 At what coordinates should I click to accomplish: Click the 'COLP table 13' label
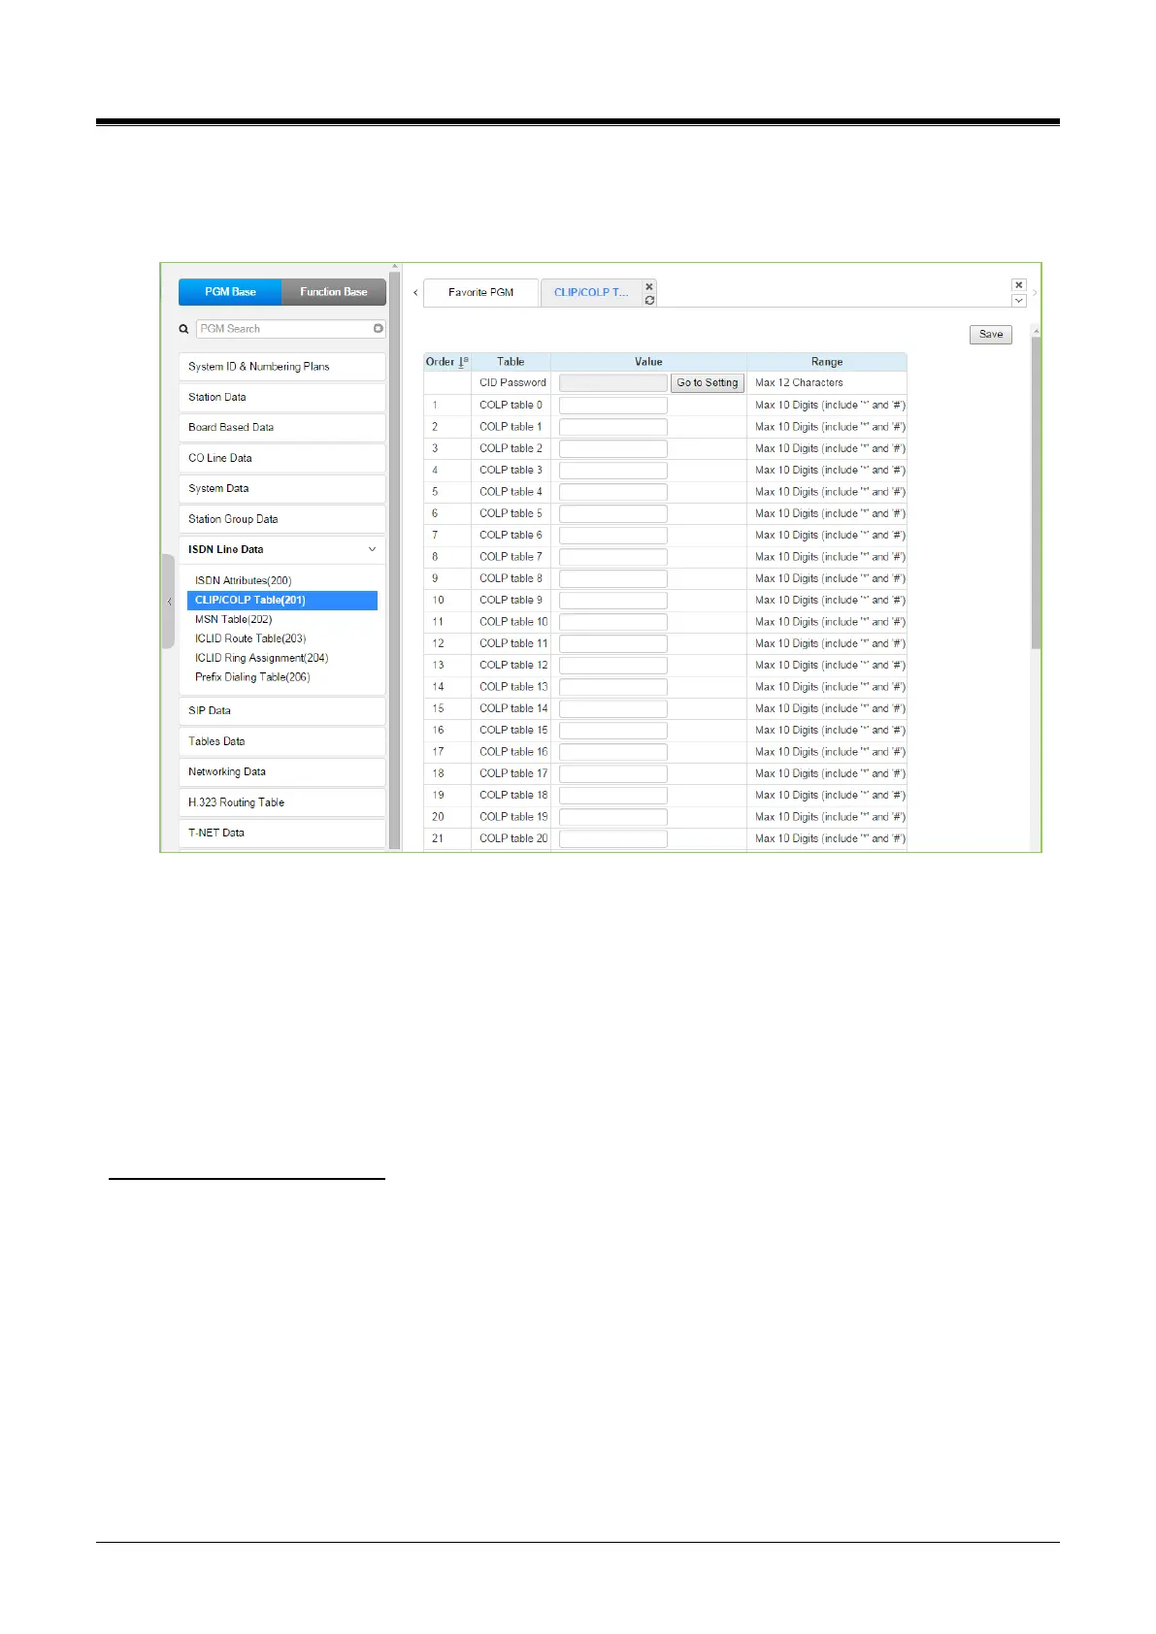[x=513, y=687]
